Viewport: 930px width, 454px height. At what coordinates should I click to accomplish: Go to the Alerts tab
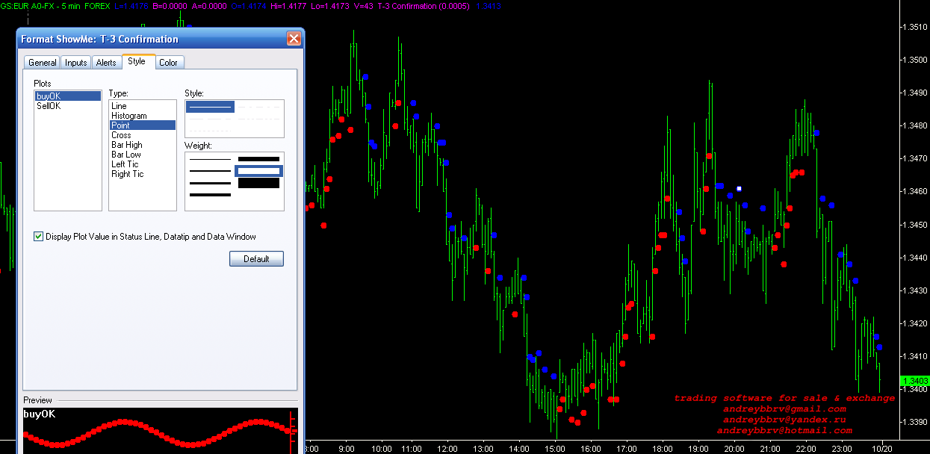[106, 63]
